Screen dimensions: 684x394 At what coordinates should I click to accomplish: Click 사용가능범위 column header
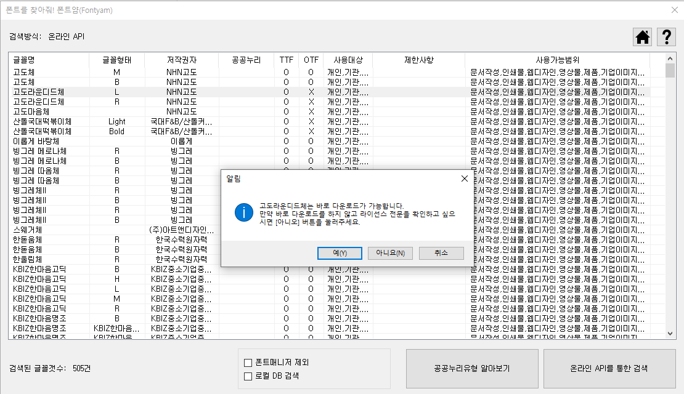coord(558,60)
